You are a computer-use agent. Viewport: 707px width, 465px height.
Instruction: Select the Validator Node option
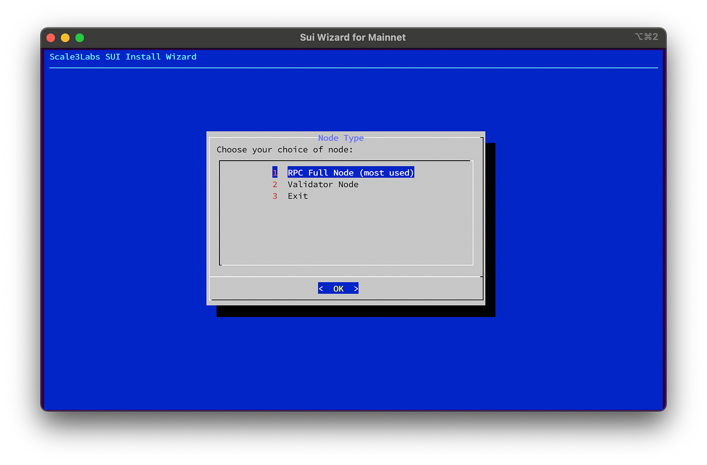click(x=323, y=184)
